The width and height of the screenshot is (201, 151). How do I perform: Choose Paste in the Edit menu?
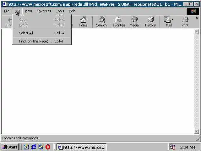tap(42, 25)
